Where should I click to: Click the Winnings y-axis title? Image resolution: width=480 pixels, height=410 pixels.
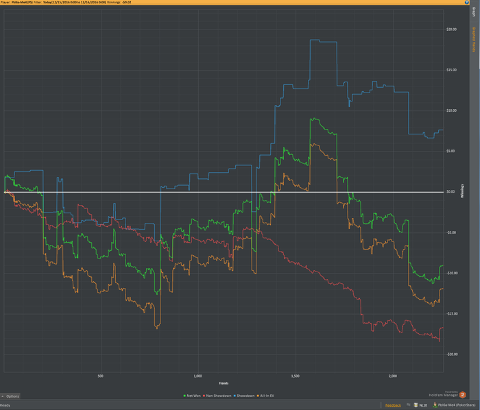point(462,191)
